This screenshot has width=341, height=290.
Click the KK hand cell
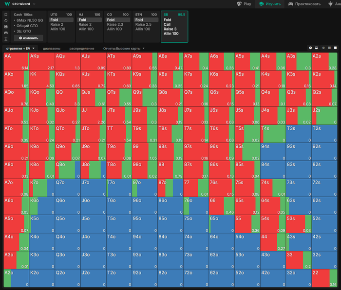[x=42, y=80]
